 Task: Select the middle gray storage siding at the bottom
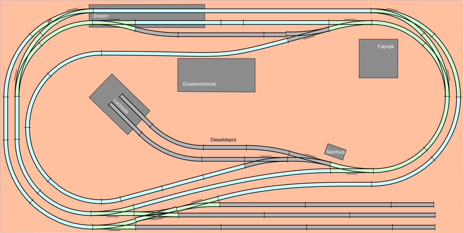[x=307, y=215]
